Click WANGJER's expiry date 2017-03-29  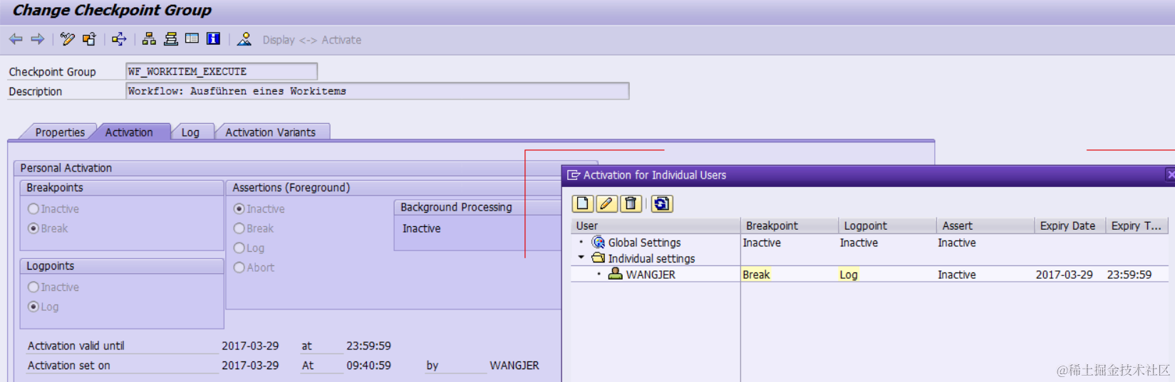pyautogui.click(x=1064, y=275)
